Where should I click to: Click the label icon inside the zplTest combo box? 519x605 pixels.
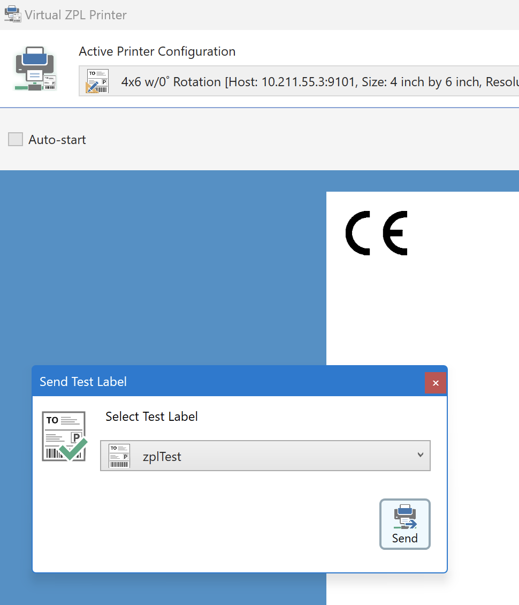click(x=119, y=456)
